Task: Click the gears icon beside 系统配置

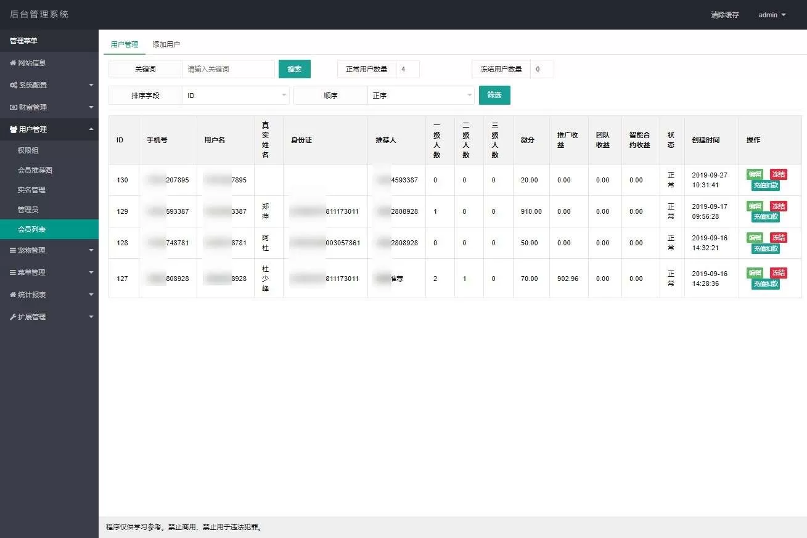Action: [x=14, y=85]
